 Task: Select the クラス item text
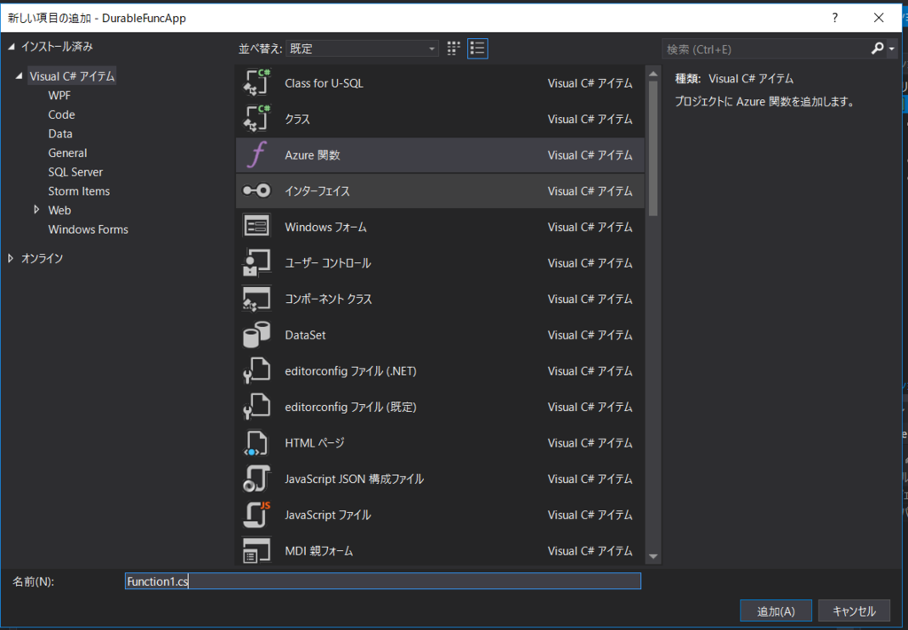297,119
